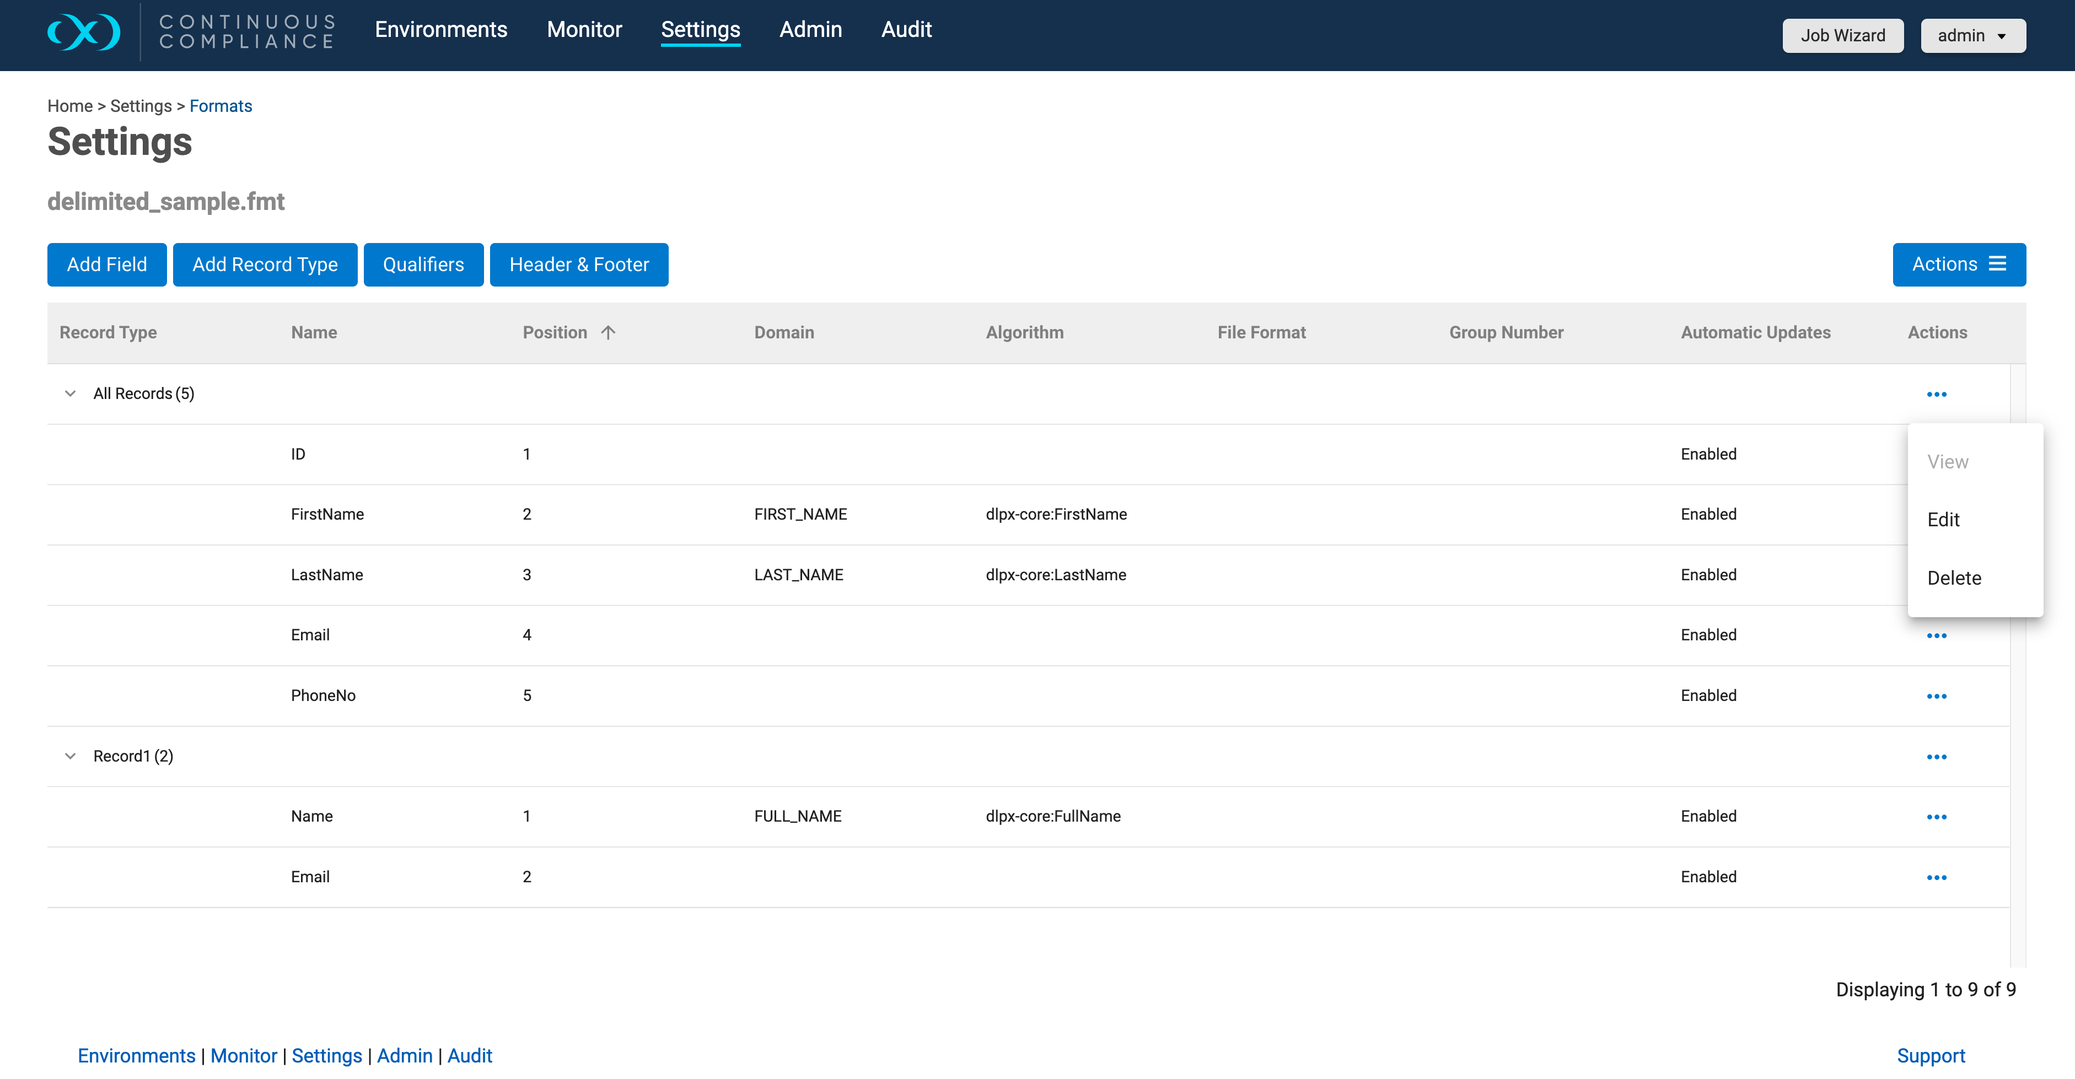This screenshot has width=2075, height=1079.
Task: Collapse the All Records (5) group
Action: [x=70, y=394]
